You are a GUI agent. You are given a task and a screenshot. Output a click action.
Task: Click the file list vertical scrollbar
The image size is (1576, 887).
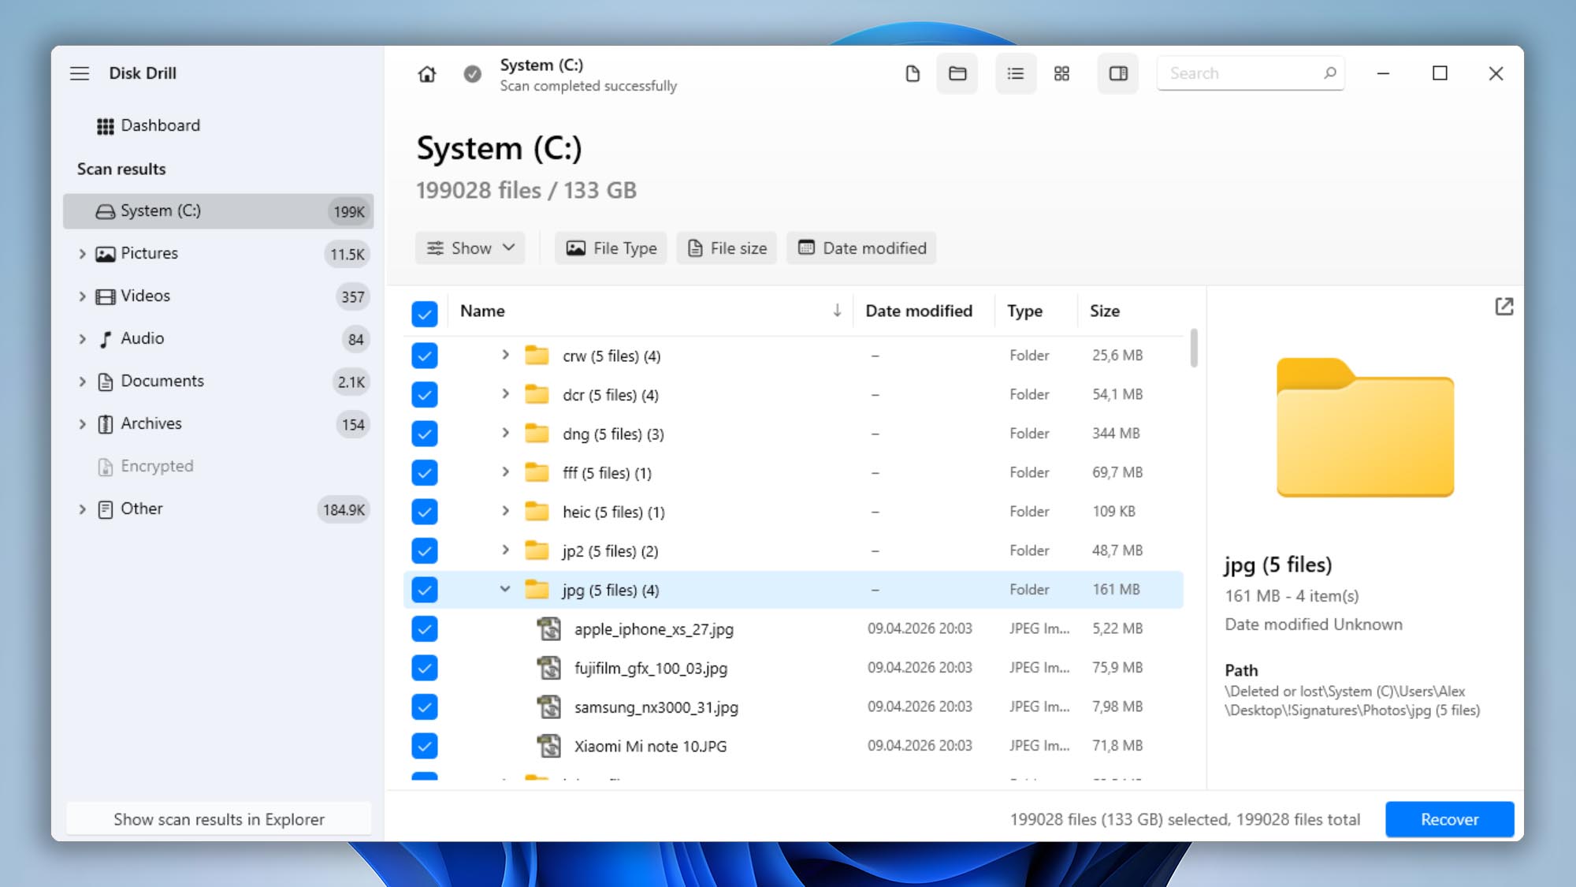(1194, 348)
